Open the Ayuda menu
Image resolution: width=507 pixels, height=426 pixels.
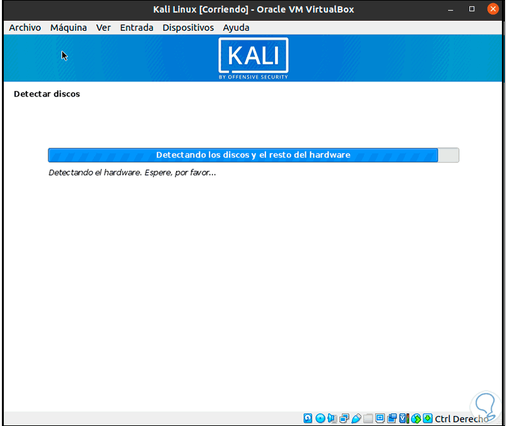(x=236, y=28)
